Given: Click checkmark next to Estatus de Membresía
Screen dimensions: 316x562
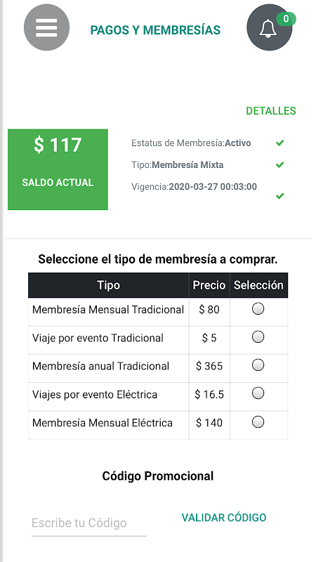Looking at the screenshot, I should (x=279, y=143).
